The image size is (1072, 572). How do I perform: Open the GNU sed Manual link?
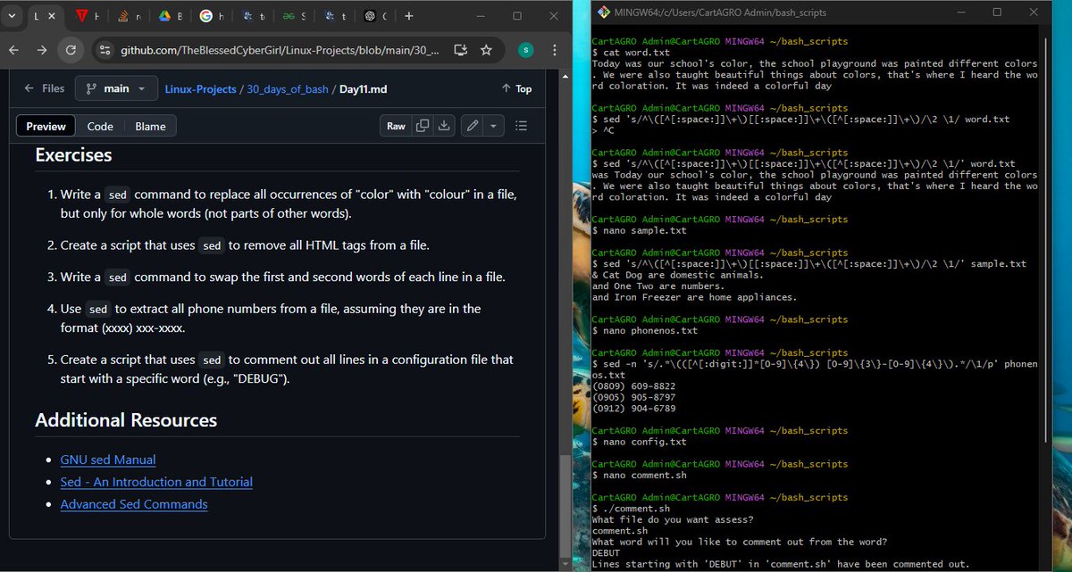pyautogui.click(x=107, y=460)
